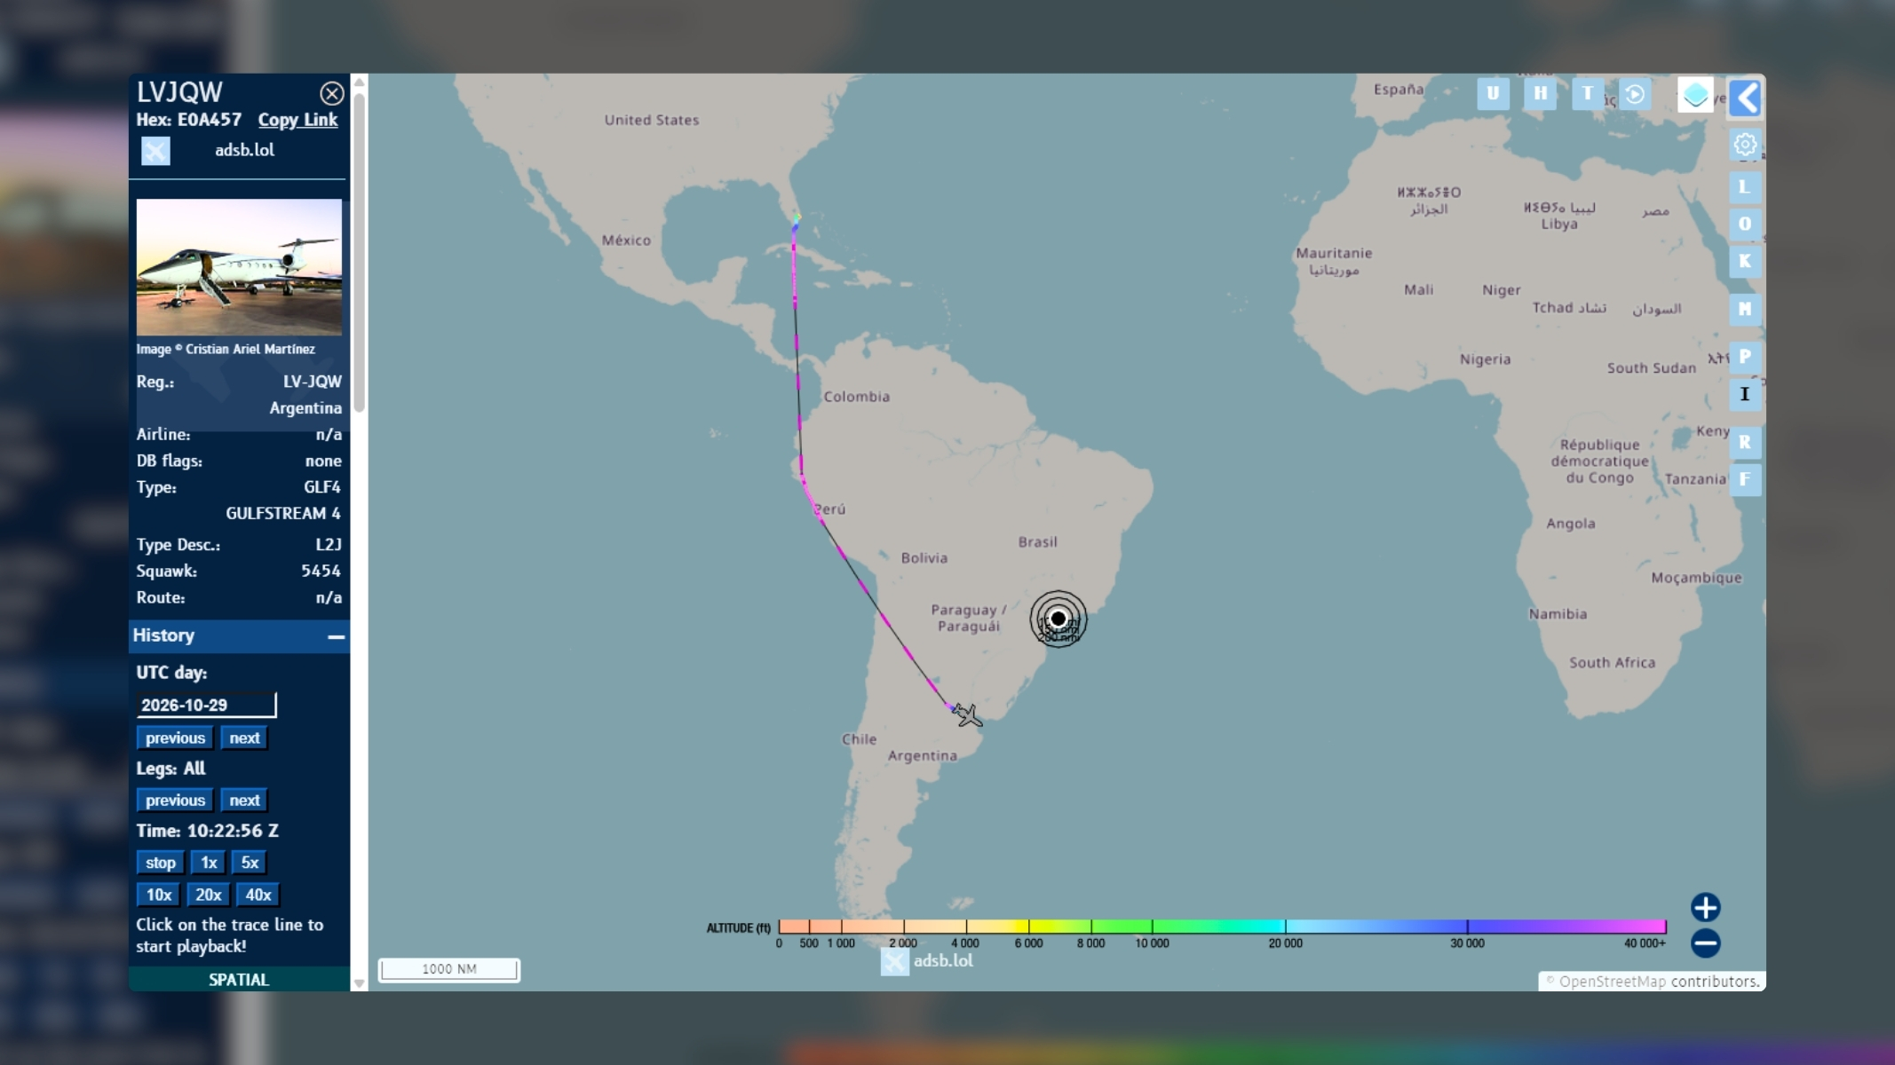Click the adsb.lol logo in info panel
The image size is (1895, 1065).
click(x=155, y=151)
